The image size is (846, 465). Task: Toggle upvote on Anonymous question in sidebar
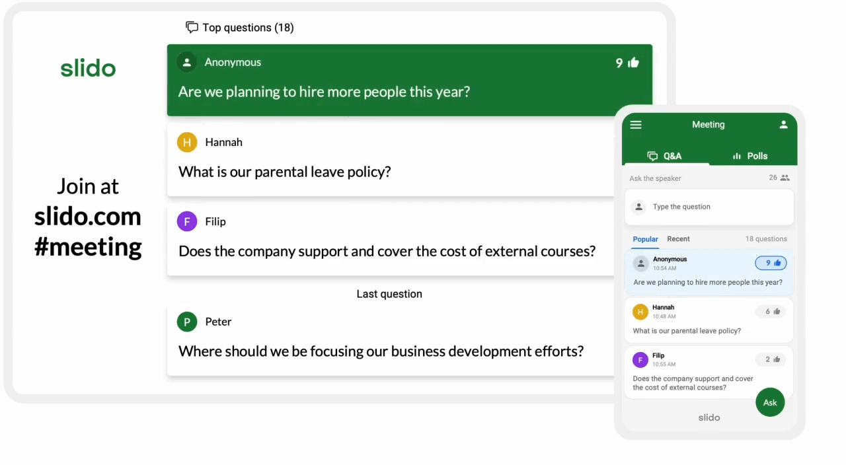[x=771, y=263]
